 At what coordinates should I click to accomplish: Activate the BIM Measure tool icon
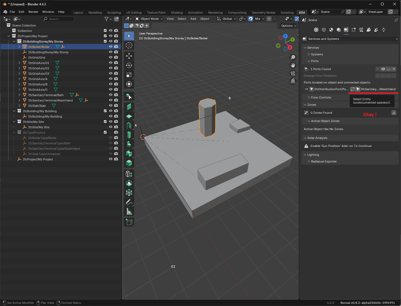(x=129, y=211)
